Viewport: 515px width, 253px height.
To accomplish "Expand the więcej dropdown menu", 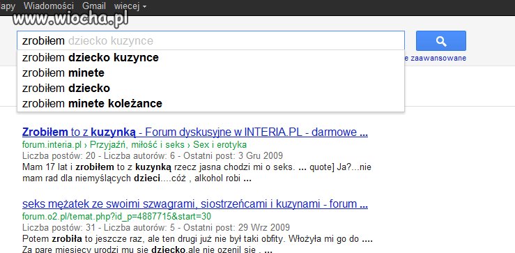I will tap(130, 6).
